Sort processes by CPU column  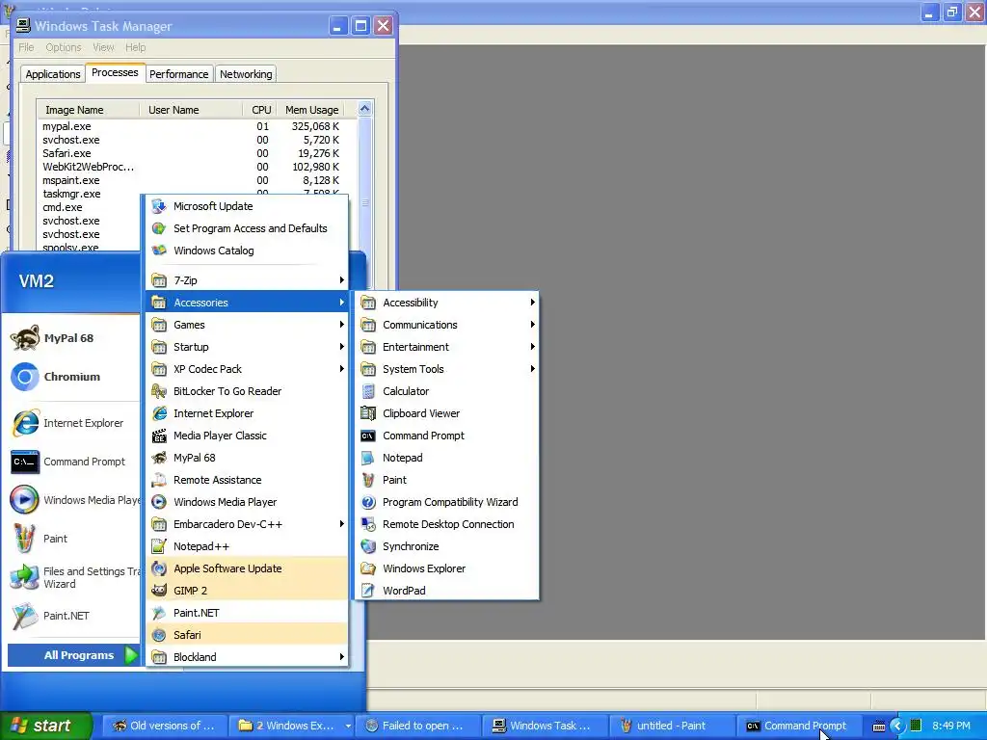click(259, 110)
